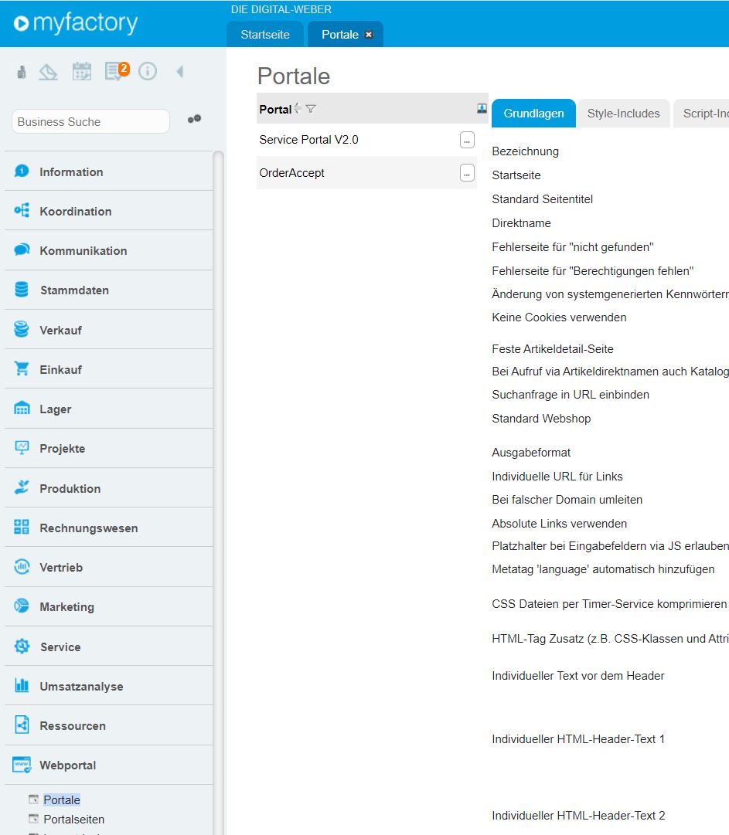Switch to the Style-Includes tab
The height and width of the screenshot is (835, 729).
(x=623, y=114)
